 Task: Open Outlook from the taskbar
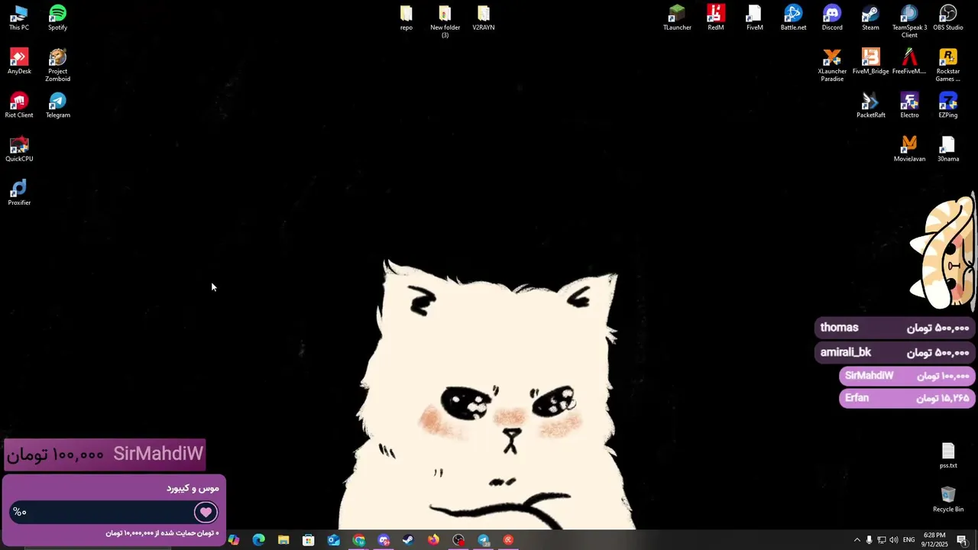point(334,540)
